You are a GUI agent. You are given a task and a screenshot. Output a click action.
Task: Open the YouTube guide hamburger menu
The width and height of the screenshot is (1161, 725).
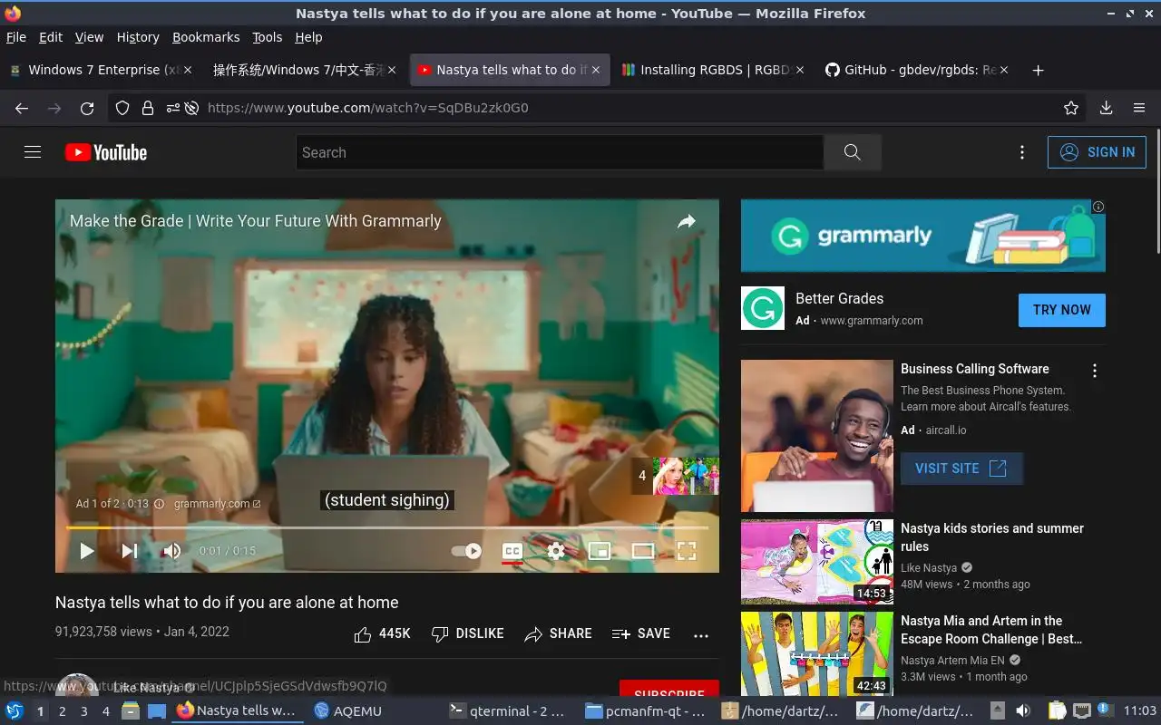click(x=33, y=152)
